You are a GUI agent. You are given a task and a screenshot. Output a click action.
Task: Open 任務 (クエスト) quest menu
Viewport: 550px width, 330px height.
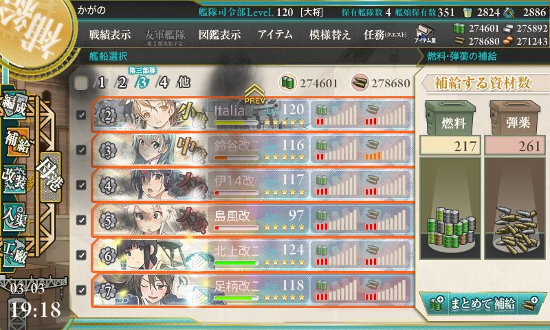(x=385, y=34)
